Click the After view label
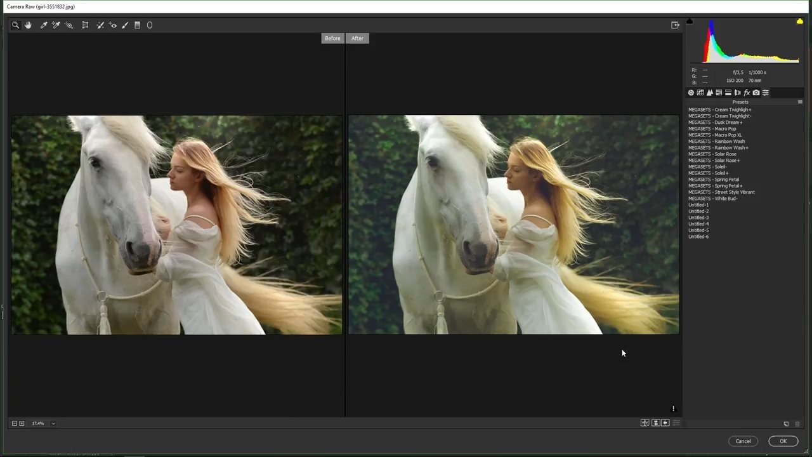 tap(358, 38)
